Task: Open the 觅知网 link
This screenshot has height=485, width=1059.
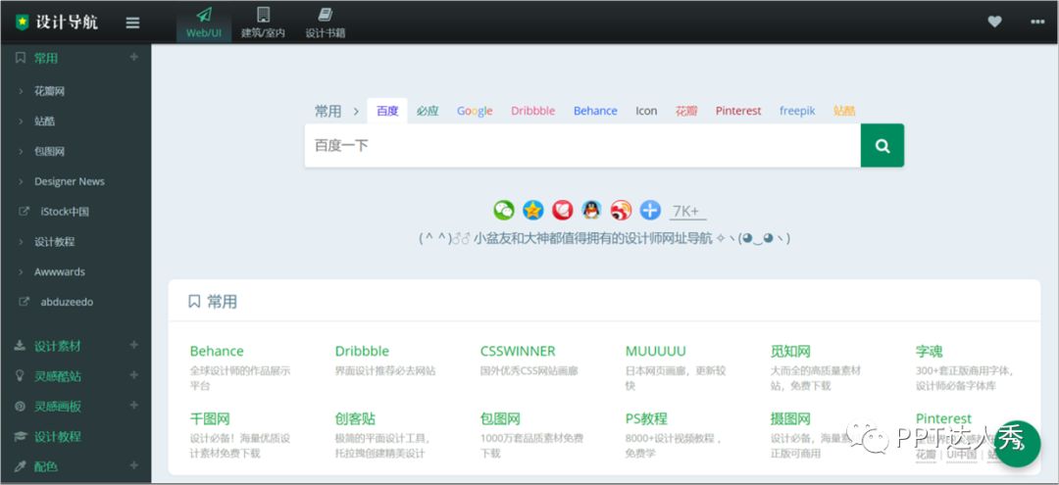Action: coord(790,352)
